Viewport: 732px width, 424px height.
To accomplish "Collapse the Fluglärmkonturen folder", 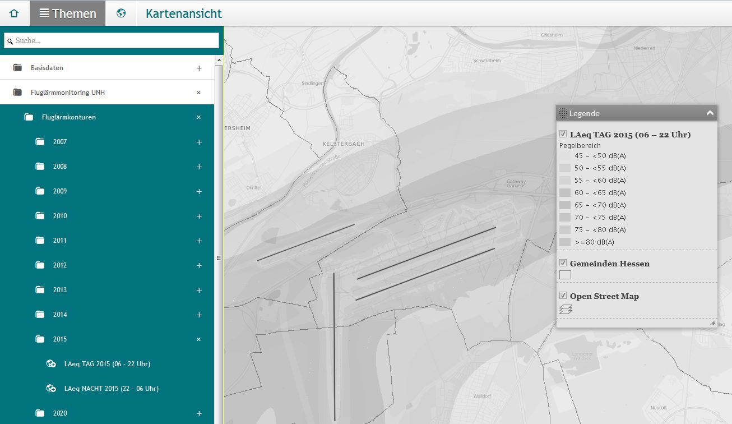I will pos(198,117).
